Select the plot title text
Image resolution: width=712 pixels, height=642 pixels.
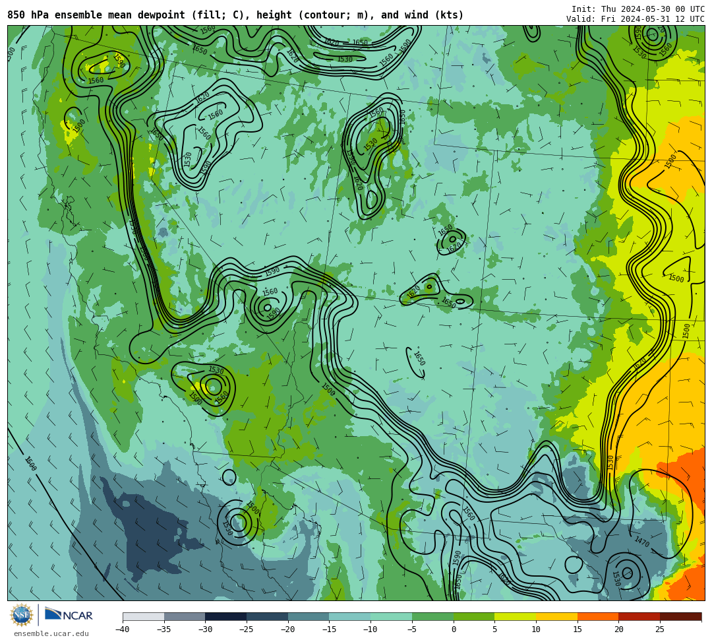pyautogui.click(x=235, y=15)
